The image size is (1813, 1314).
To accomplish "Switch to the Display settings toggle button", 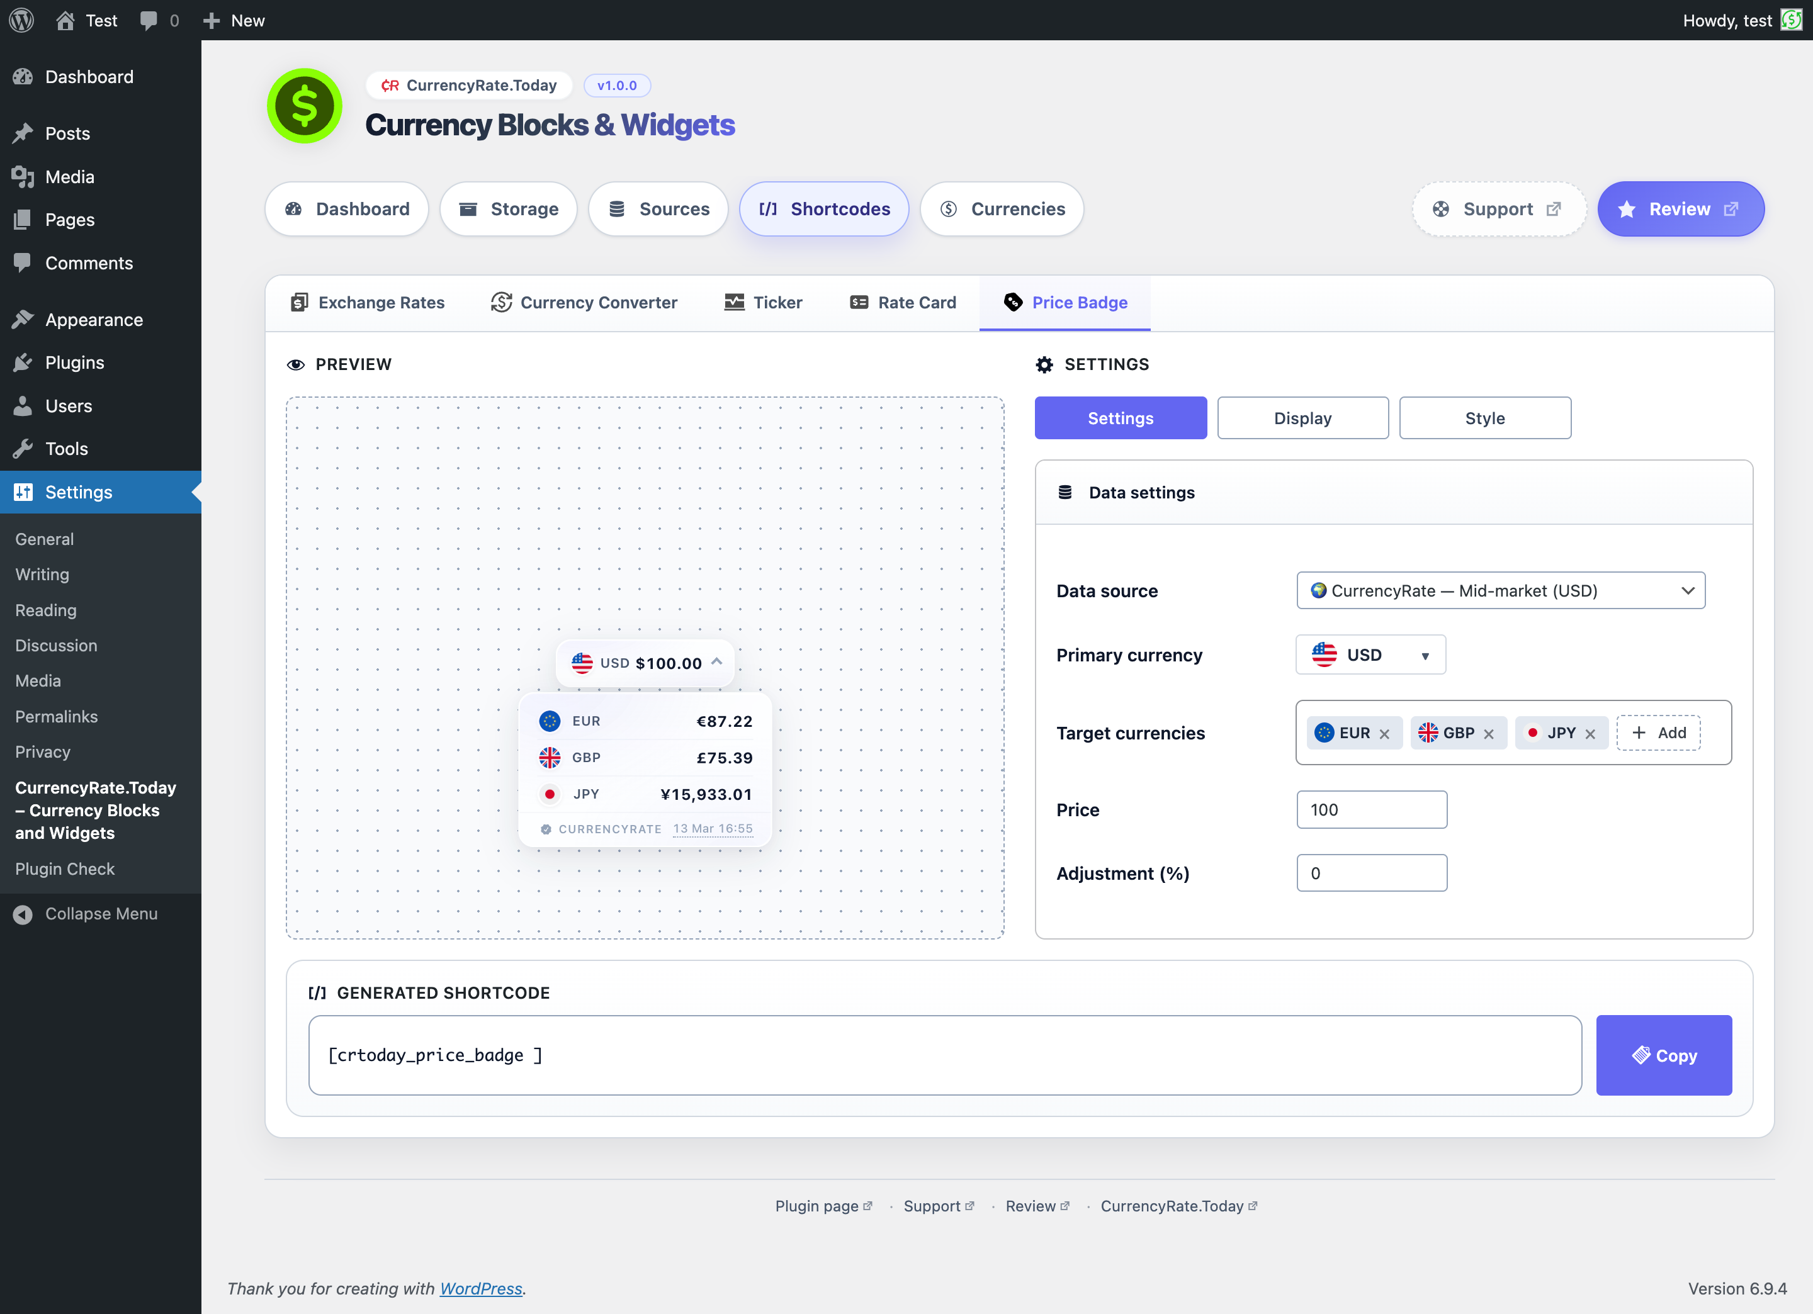I will (1302, 417).
